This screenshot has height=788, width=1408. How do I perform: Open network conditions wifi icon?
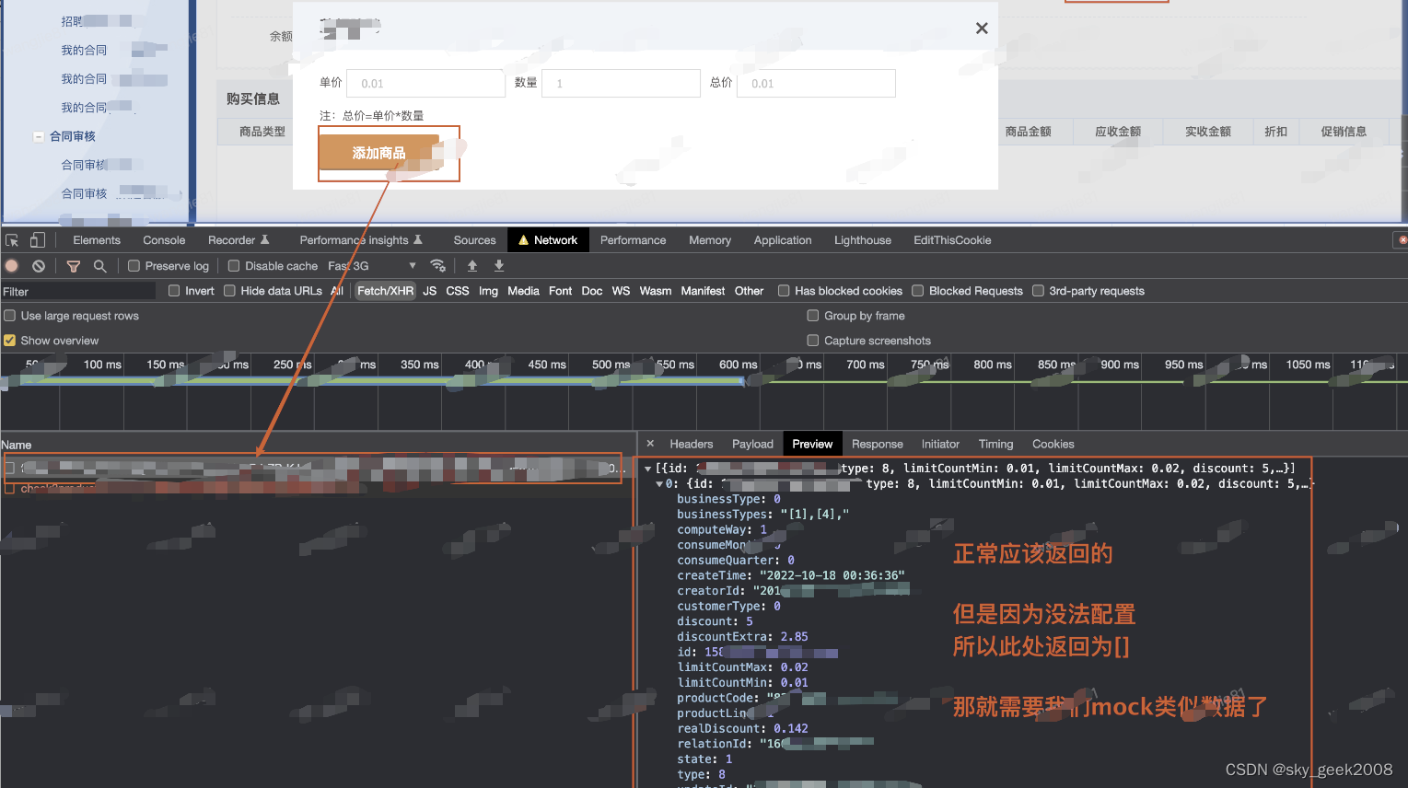(438, 266)
